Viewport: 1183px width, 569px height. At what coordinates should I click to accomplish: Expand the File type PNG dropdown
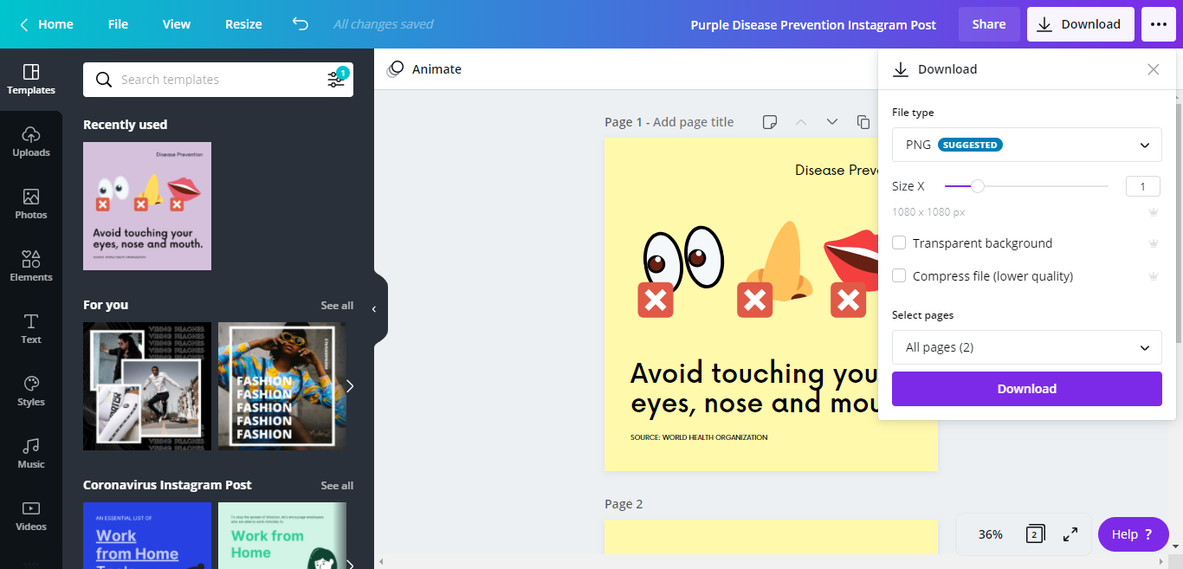coord(1027,145)
